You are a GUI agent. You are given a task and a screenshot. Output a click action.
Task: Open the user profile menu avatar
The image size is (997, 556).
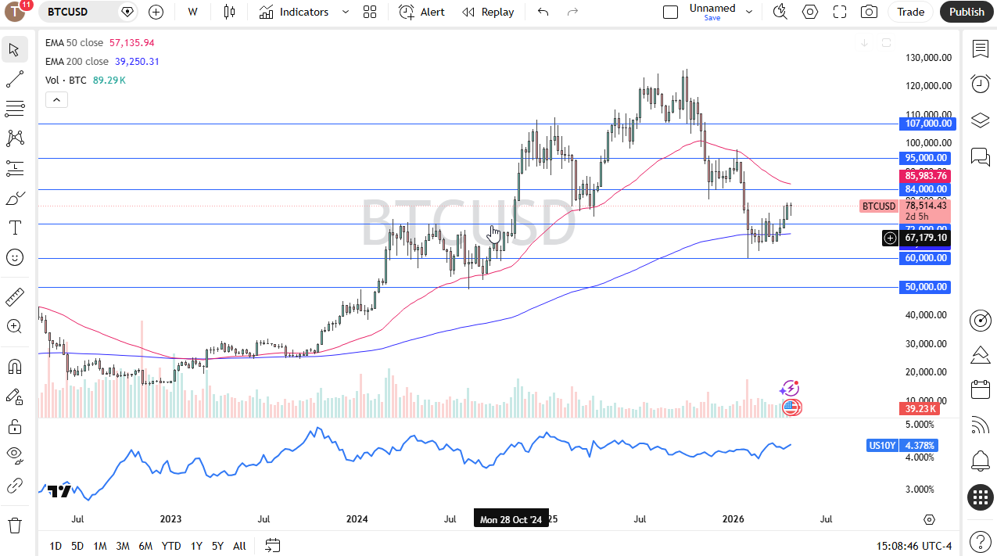[x=15, y=12]
